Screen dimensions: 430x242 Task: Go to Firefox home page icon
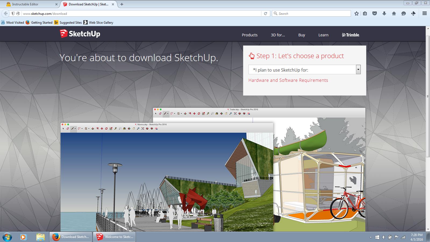tap(394, 13)
